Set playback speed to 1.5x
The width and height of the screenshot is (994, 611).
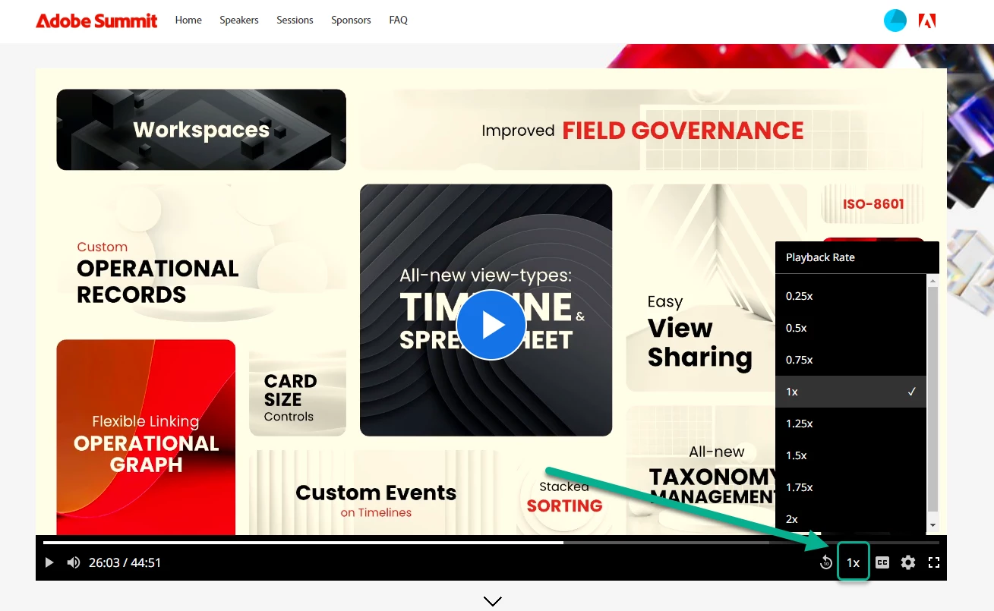click(x=850, y=455)
